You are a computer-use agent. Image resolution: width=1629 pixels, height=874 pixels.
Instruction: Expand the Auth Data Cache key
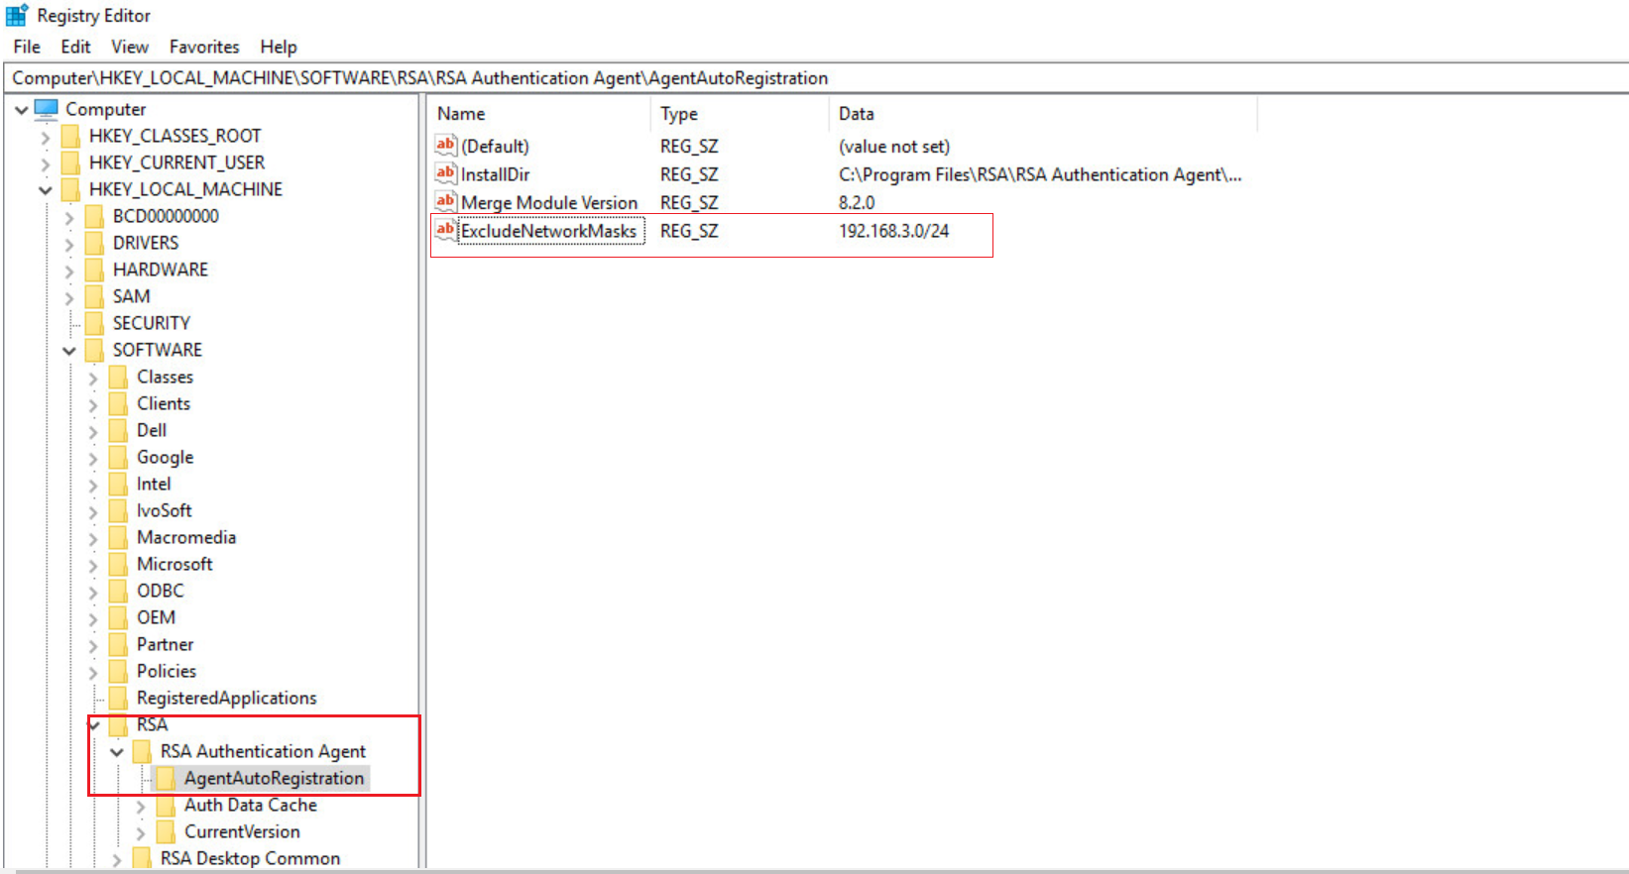pos(141,807)
